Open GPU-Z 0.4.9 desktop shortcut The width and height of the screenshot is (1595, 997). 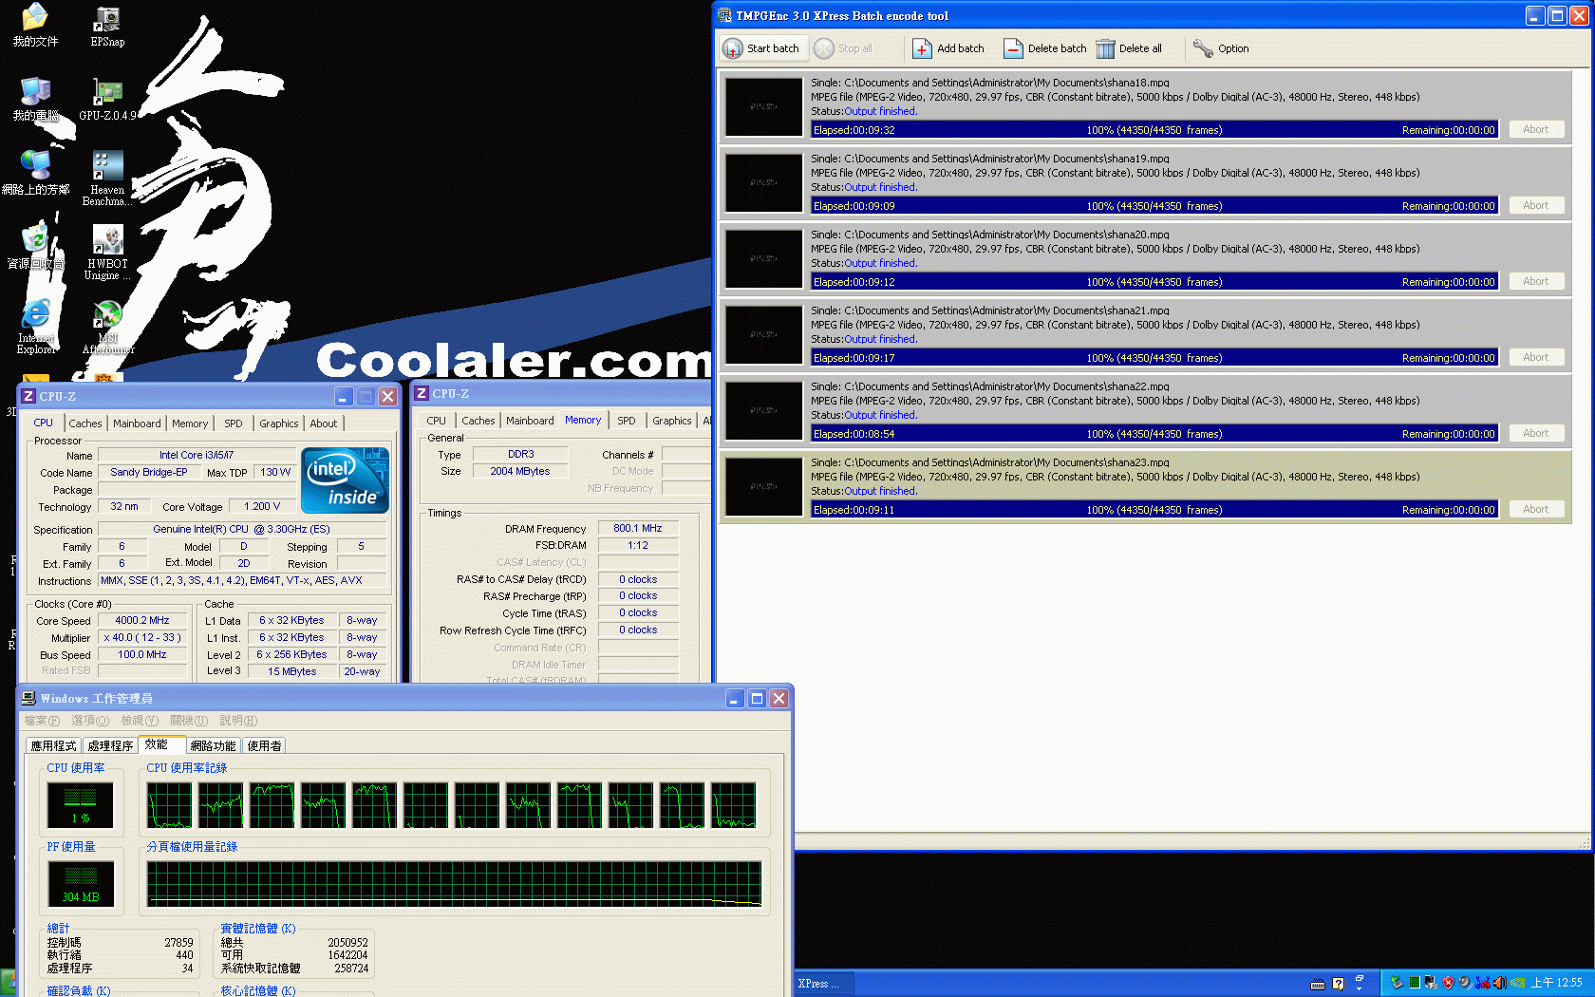(107, 100)
